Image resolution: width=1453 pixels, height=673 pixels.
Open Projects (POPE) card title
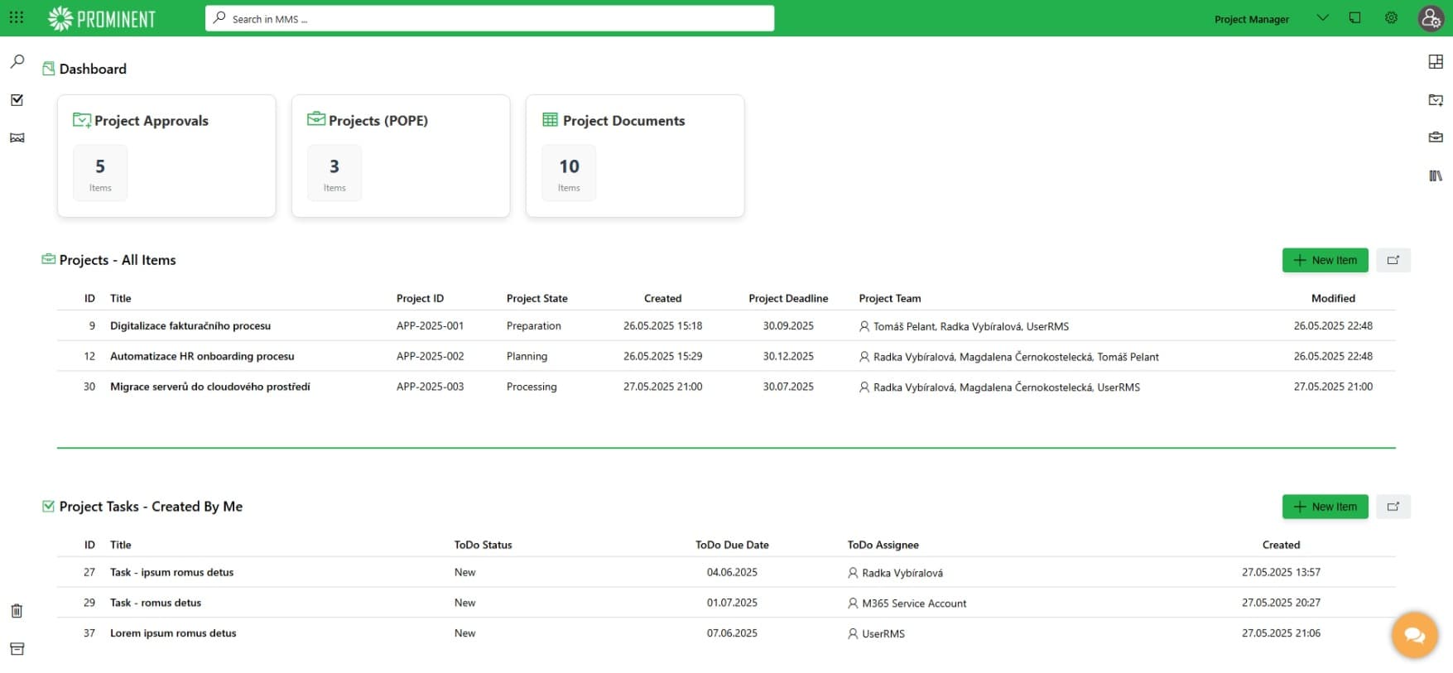(378, 121)
